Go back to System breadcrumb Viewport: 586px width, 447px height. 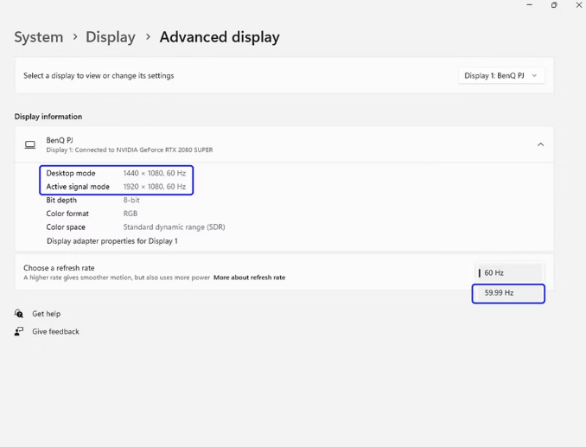[39, 37]
